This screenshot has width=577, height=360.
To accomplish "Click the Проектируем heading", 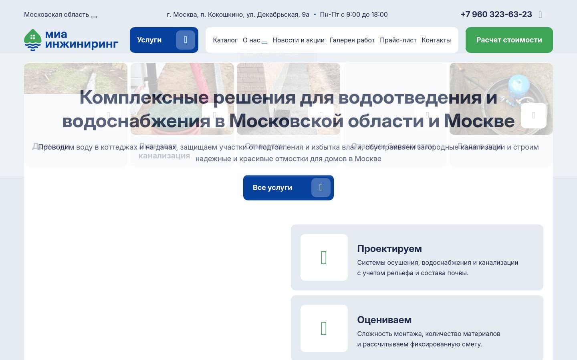I will (x=389, y=249).
